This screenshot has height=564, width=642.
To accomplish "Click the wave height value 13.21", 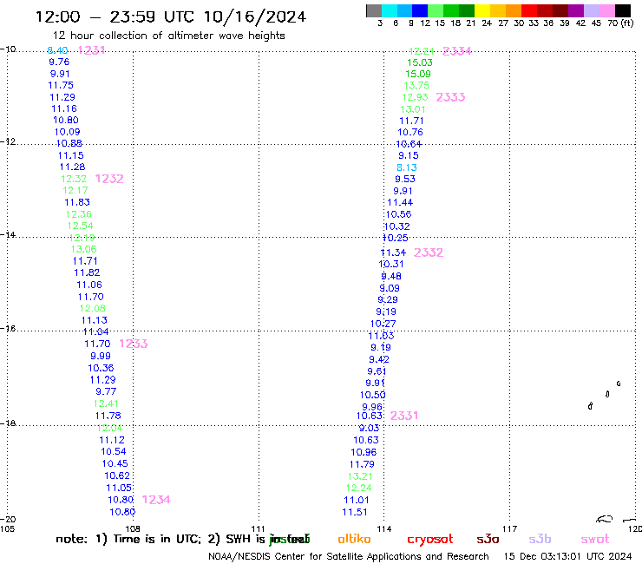I will (360, 476).
